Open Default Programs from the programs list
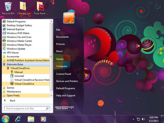Viewport: 164px width, 123px height. coord(26,22)
